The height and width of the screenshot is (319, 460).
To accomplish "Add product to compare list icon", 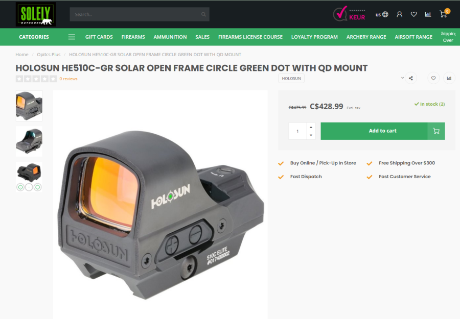I will coord(449,78).
